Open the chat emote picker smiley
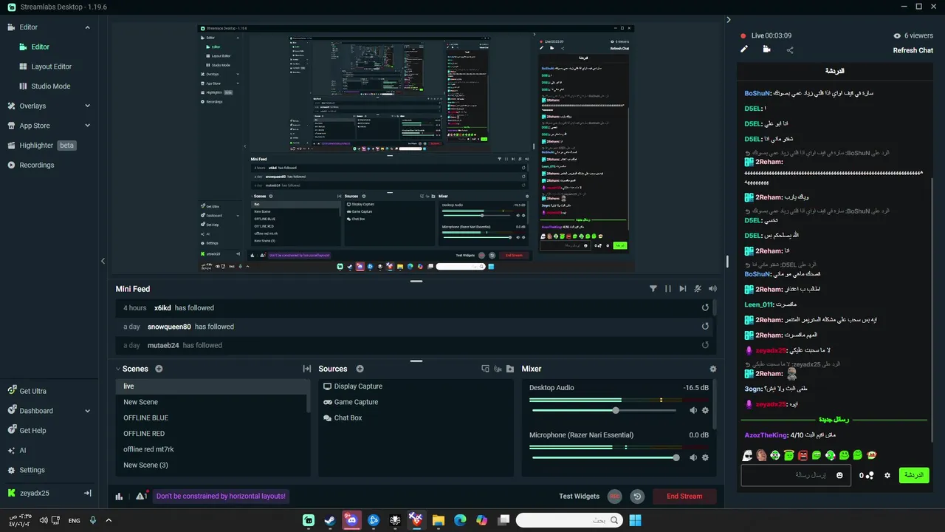The image size is (945, 532). [839, 475]
